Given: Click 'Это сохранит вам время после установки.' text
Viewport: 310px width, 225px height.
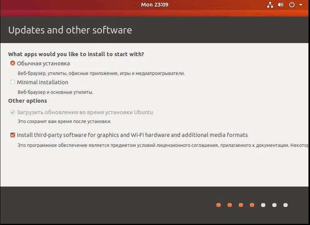Looking at the screenshot, I should tap(64, 121).
